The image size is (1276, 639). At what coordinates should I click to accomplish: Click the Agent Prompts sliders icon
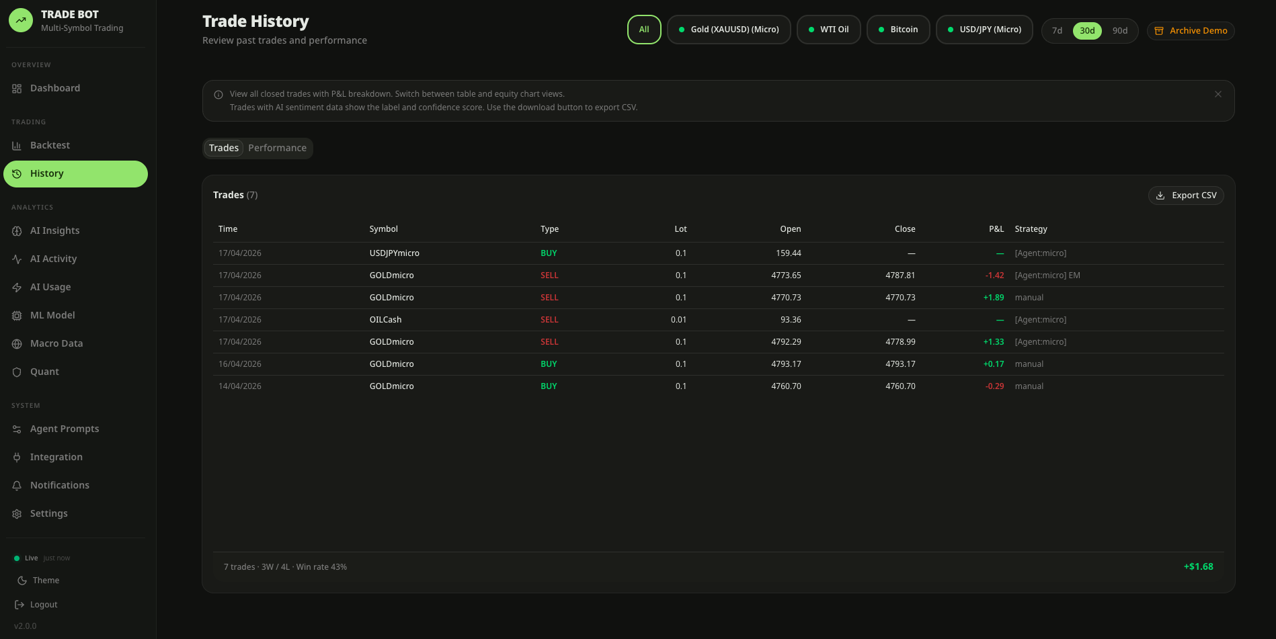17,429
